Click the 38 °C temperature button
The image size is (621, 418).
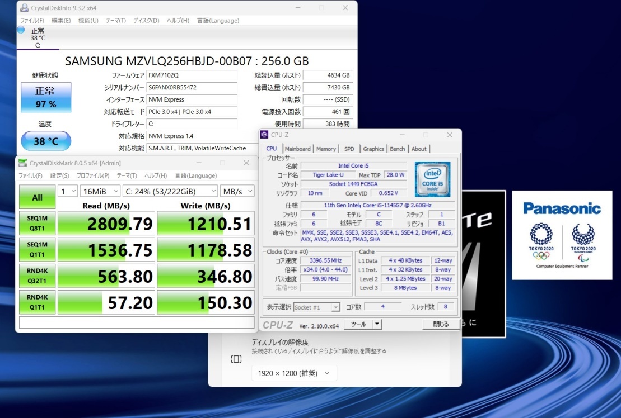click(x=46, y=141)
